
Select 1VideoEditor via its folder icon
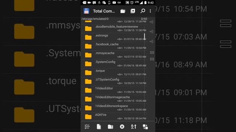88,91
